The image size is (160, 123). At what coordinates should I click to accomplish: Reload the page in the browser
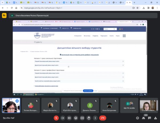(x=12, y=8)
